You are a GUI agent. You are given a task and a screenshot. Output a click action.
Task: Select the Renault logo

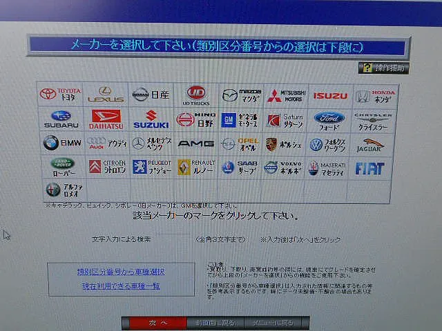tap(196, 168)
